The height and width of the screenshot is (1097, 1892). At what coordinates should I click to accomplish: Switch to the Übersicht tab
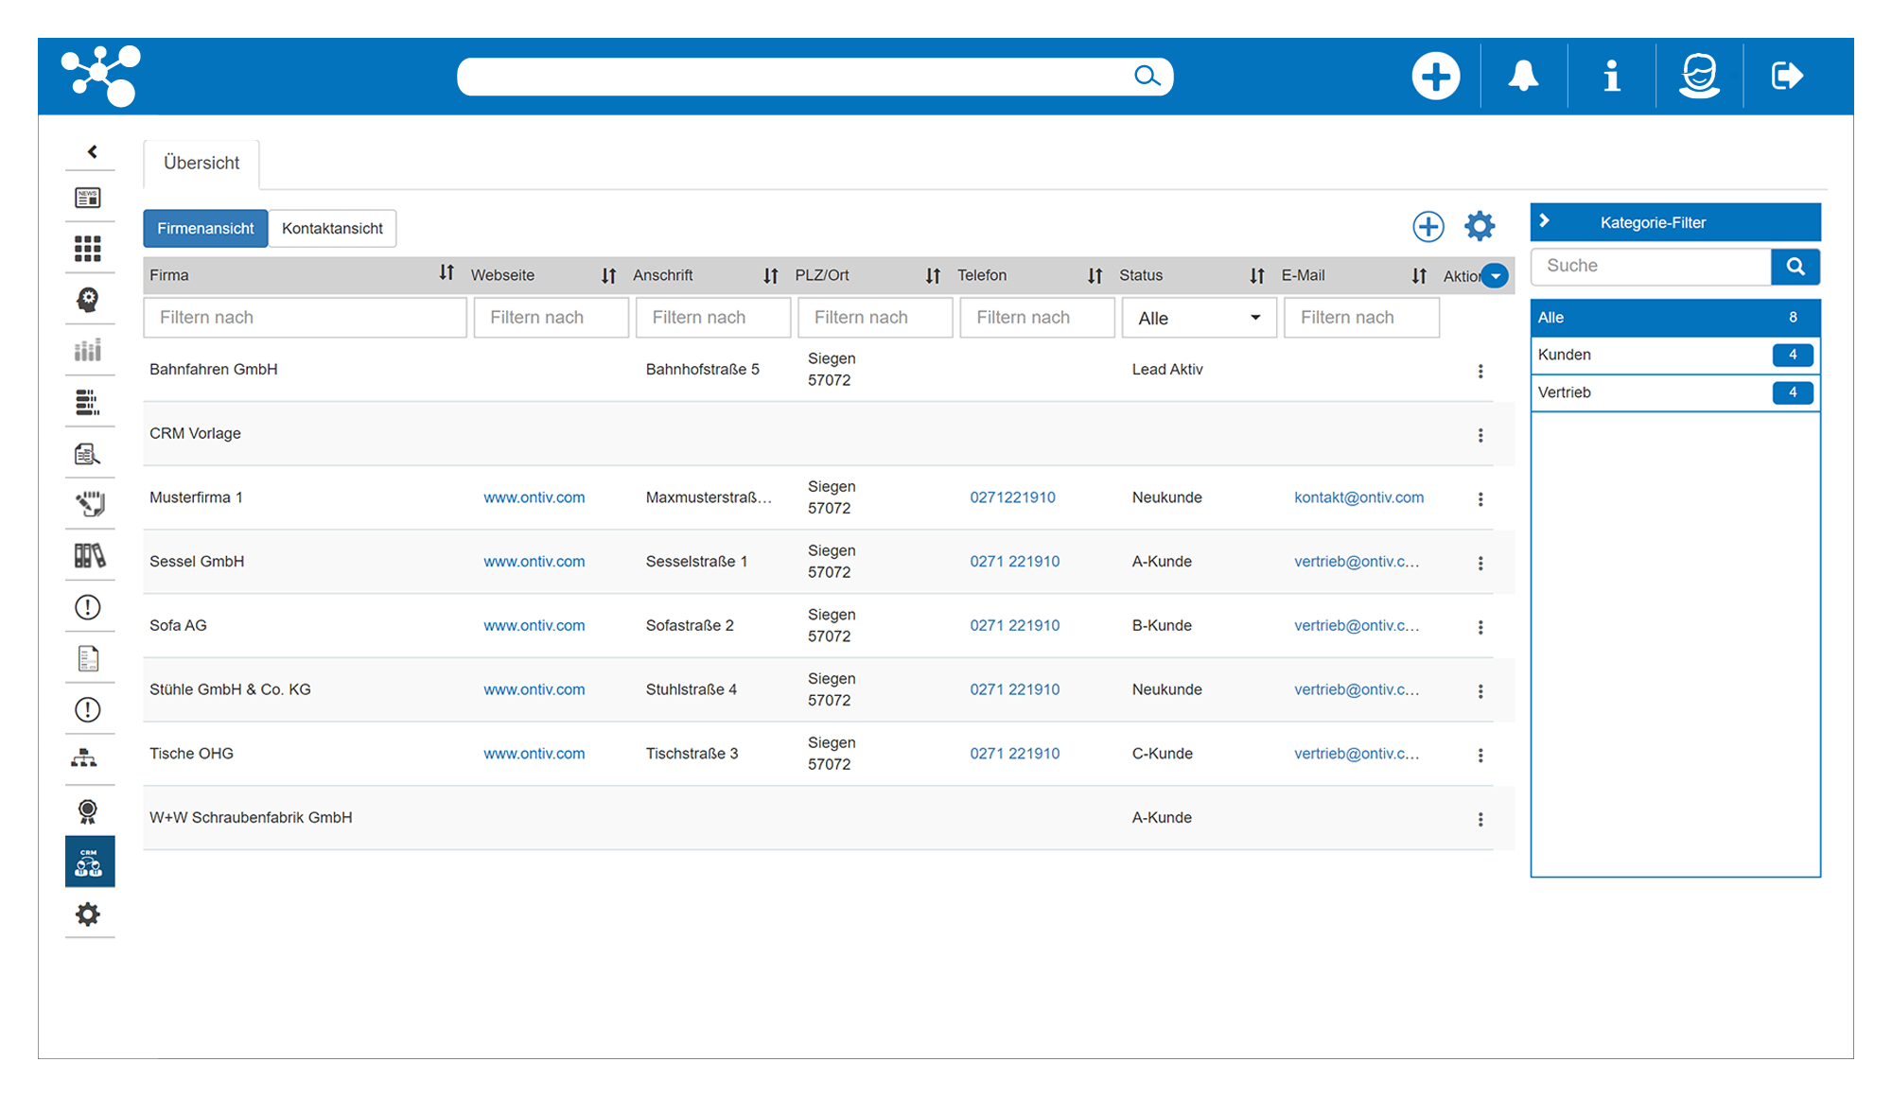click(x=201, y=163)
